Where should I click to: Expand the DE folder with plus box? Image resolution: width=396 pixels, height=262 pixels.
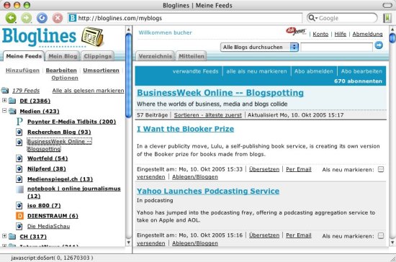click(4, 100)
